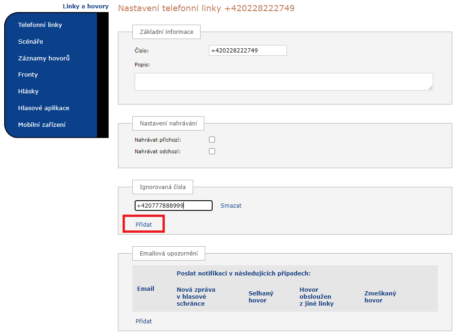Go to the Scénáře section
Screen dimensions: 455x334
[31, 41]
